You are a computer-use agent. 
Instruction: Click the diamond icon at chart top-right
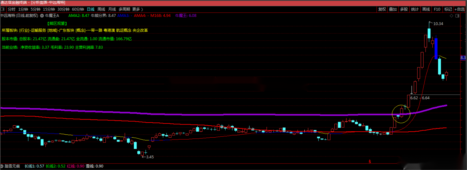pyautogui.click(x=452, y=16)
